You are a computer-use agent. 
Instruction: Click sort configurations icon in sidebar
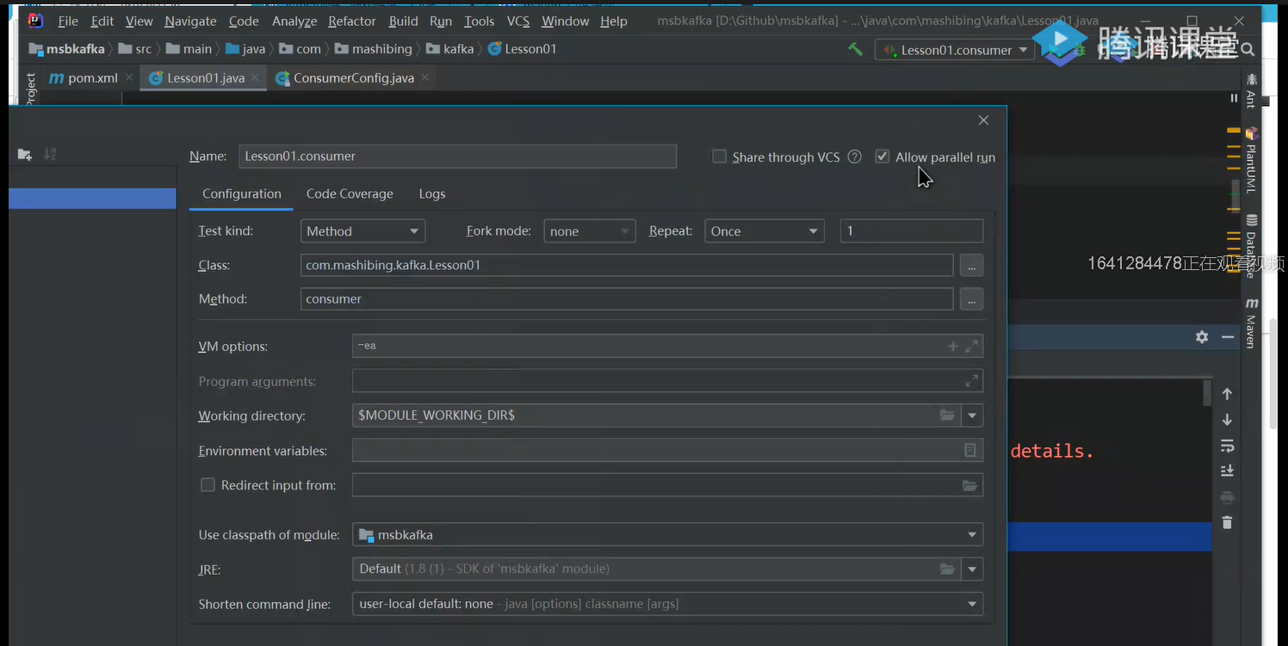coord(50,154)
